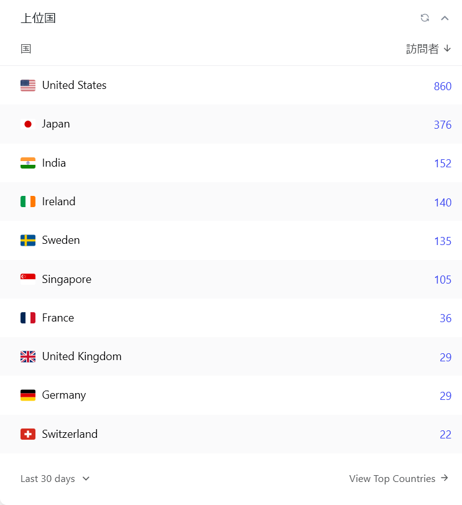Click the Switzerland flag icon
This screenshot has height=505, width=462.
pos(28,434)
